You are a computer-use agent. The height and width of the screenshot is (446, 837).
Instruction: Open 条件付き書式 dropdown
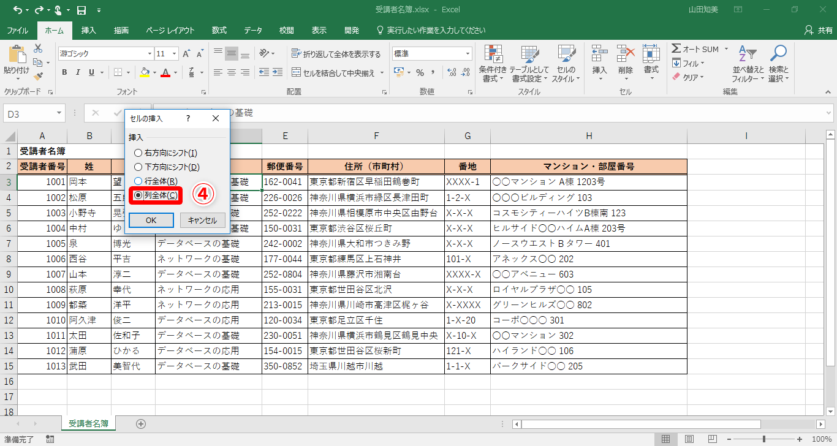coord(493,63)
